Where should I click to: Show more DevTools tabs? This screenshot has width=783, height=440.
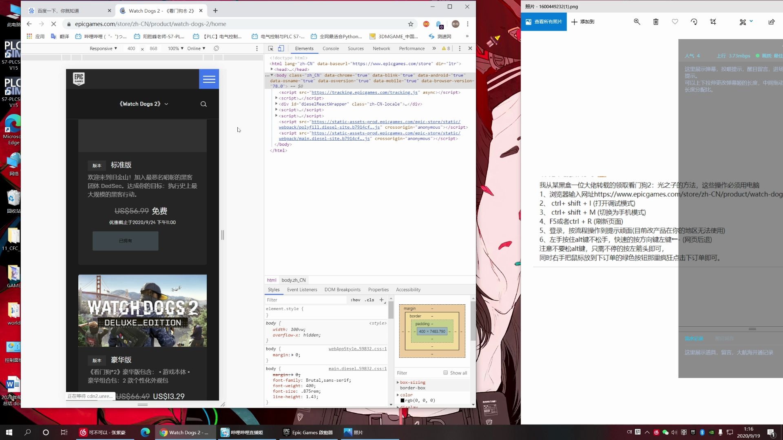coord(434,48)
